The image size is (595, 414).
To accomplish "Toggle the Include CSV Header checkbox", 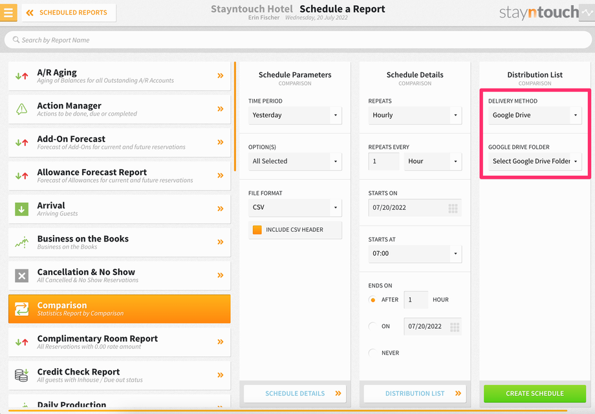I will pyautogui.click(x=257, y=230).
